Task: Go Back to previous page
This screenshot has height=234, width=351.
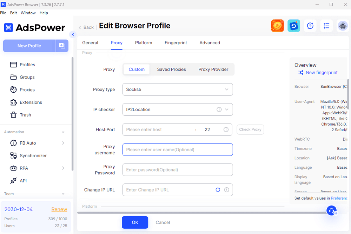Action: point(86,27)
